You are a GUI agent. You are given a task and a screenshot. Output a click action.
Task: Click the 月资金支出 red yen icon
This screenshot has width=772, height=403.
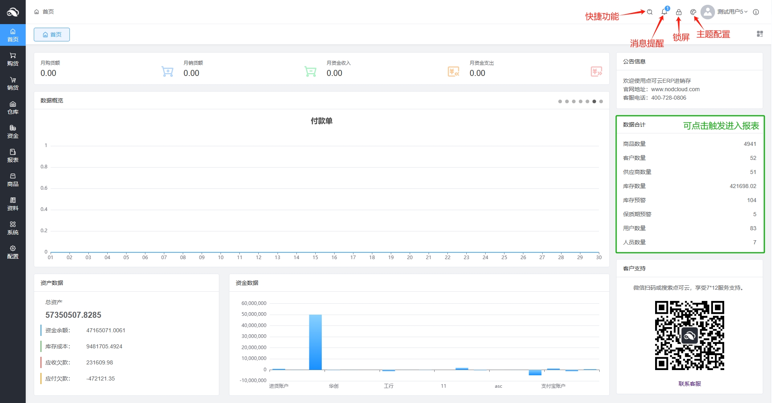596,72
